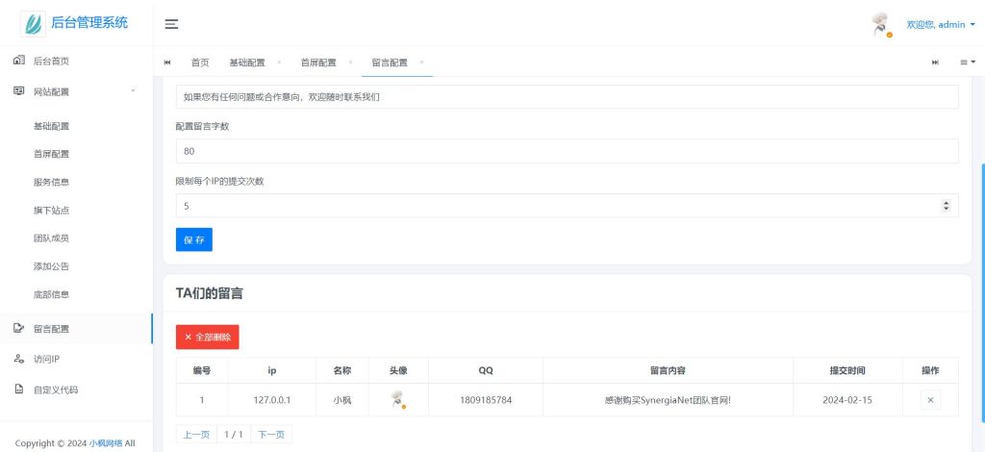Delete message row 1 with X button
The height and width of the screenshot is (452, 985).
click(930, 400)
